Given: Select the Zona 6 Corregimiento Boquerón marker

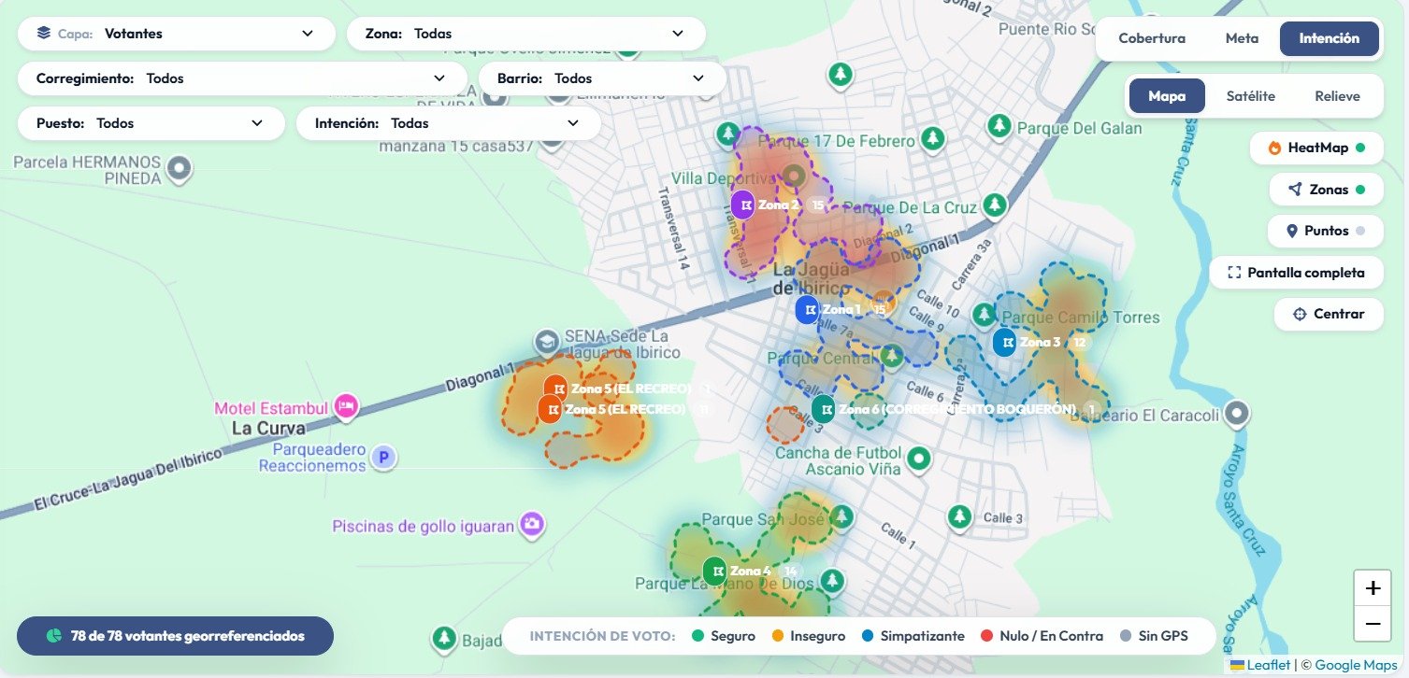Looking at the screenshot, I should click(824, 409).
